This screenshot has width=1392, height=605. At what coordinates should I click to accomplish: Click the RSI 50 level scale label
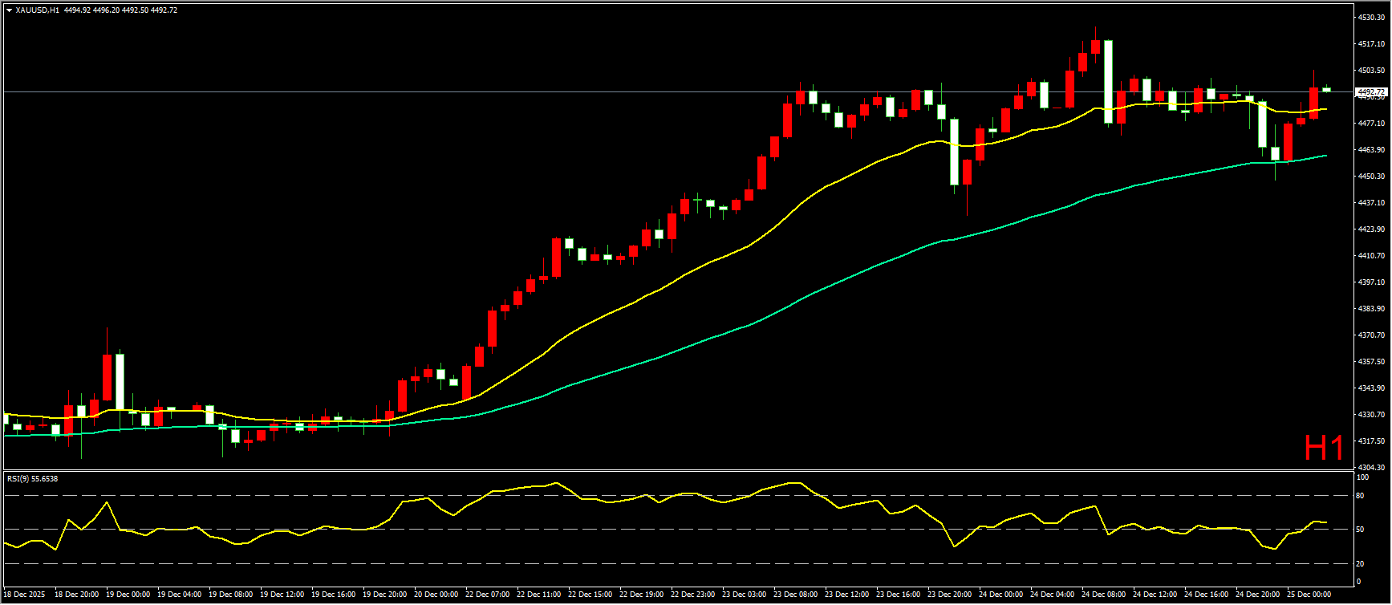coord(1360,530)
